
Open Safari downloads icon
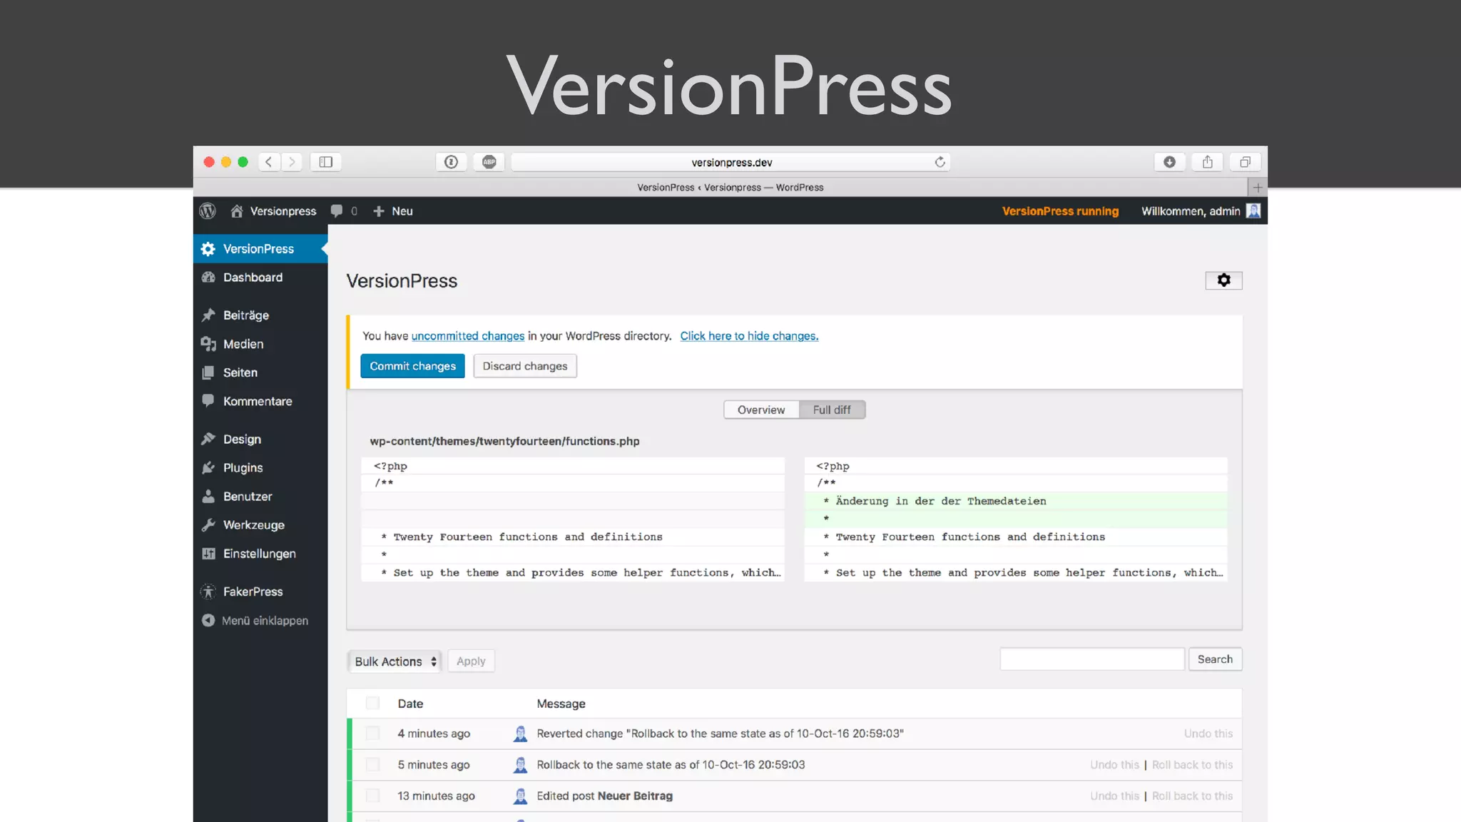(x=1169, y=162)
